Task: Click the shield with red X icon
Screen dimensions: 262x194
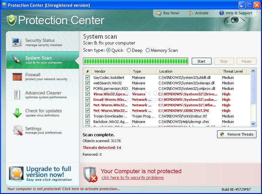Action: tap(91, 175)
